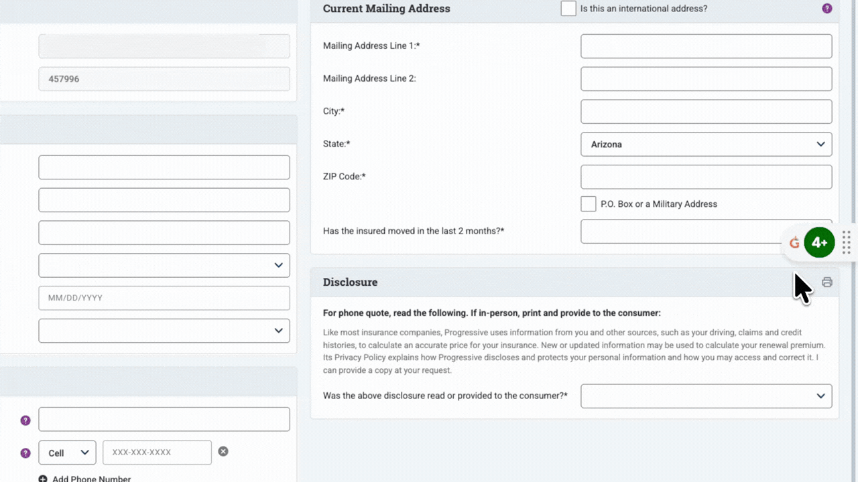The image size is (858, 482).
Task: Click the Grammarly G icon
Action: (794, 243)
